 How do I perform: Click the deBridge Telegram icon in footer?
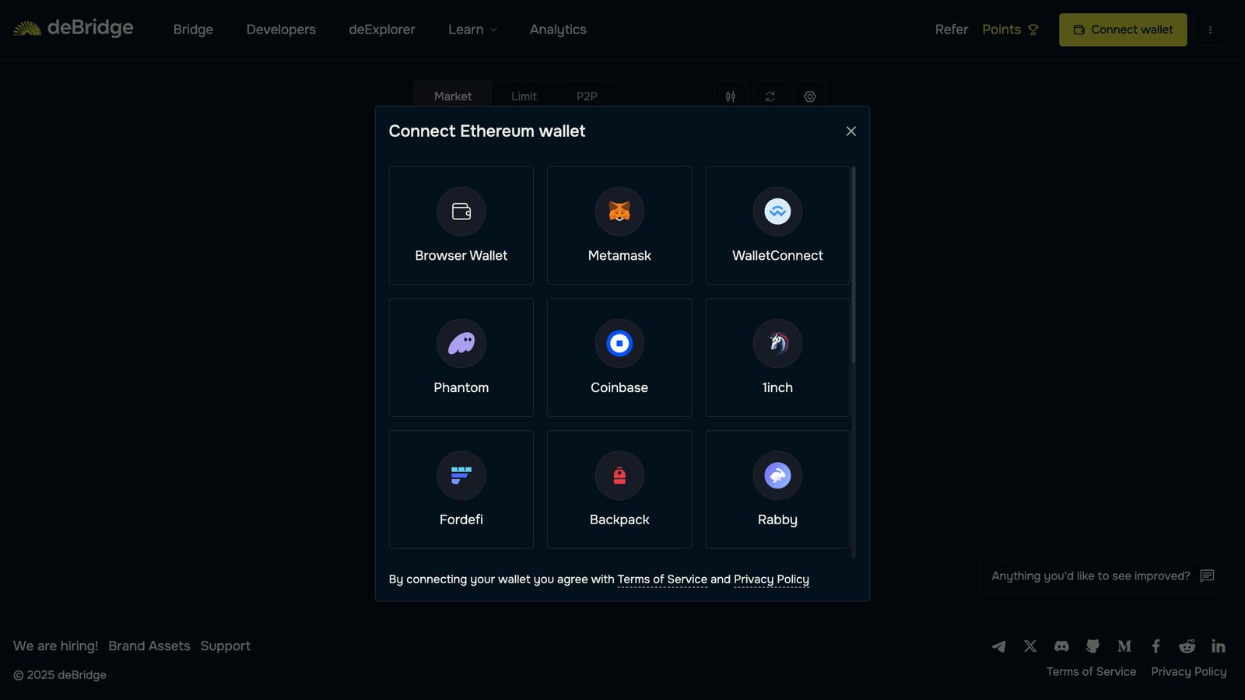(x=998, y=646)
